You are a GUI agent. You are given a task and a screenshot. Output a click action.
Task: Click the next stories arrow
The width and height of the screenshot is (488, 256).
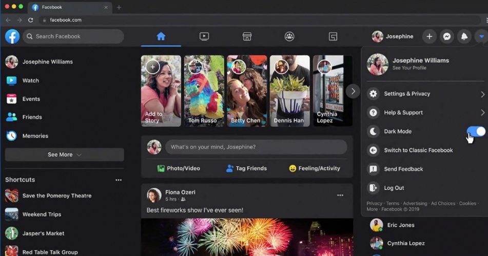point(353,91)
